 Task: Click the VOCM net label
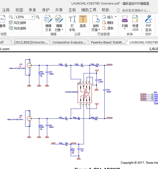(74, 143)
